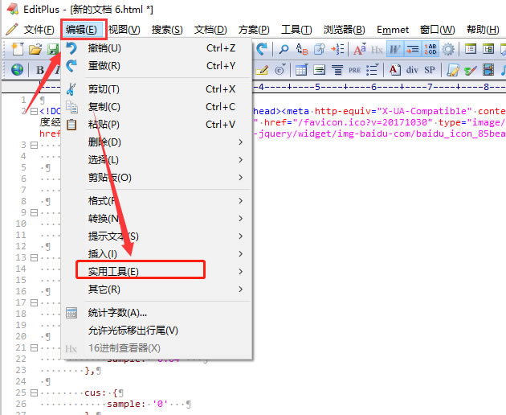The height and width of the screenshot is (415, 506).
Task: Expand the 选择(L) submenu
Action: (157, 160)
